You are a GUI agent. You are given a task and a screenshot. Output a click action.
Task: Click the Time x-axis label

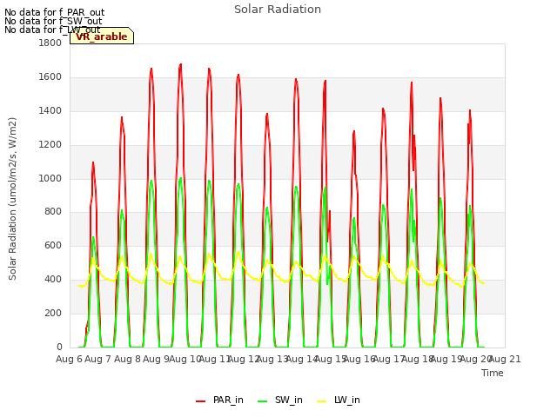point(493,373)
